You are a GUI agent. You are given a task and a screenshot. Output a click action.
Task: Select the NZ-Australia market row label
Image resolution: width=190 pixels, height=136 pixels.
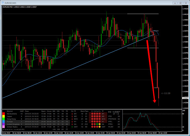pos(12,114)
